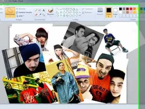Pick the black palette swatch
Viewport: 145px width, 109px height.
121,9
